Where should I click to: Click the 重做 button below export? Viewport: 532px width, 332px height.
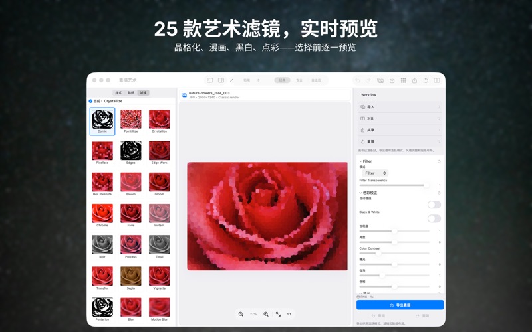[422, 316]
